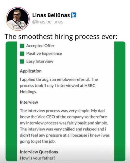Open Linas Beliūnas profile picture
This screenshot has width=130, height=163.
[x=18, y=19]
